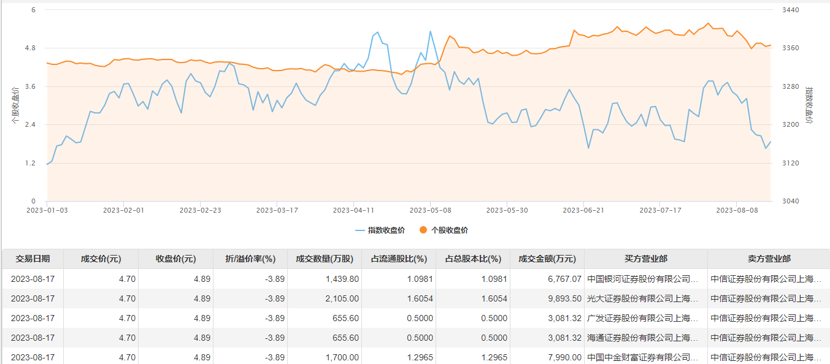Open the 中国中金财富证券 buyer entry
The width and height of the screenshot is (830, 364).
click(642, 357)
